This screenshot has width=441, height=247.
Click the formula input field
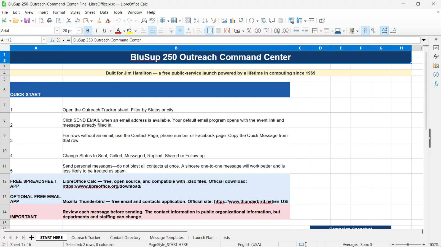click(x=246, y=40)
